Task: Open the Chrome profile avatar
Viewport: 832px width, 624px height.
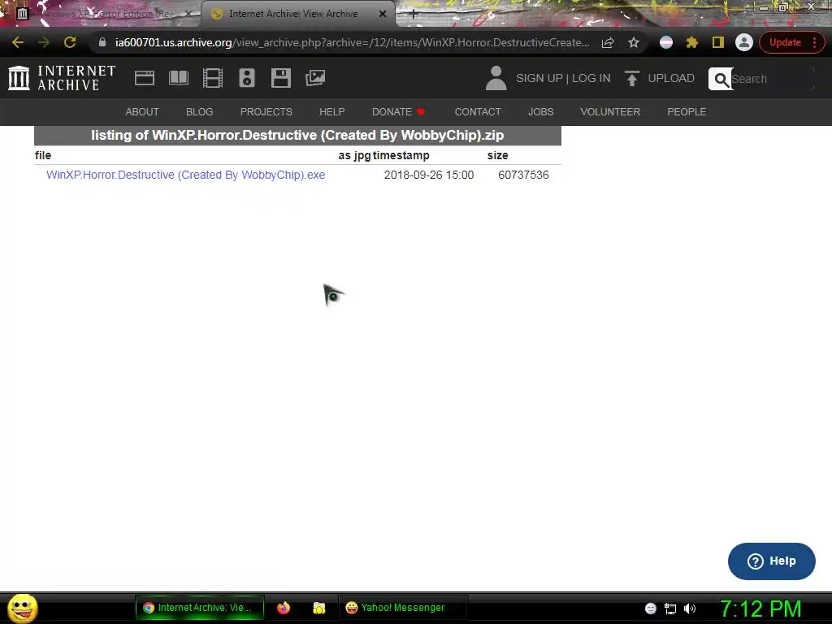Action: (744, 42)
